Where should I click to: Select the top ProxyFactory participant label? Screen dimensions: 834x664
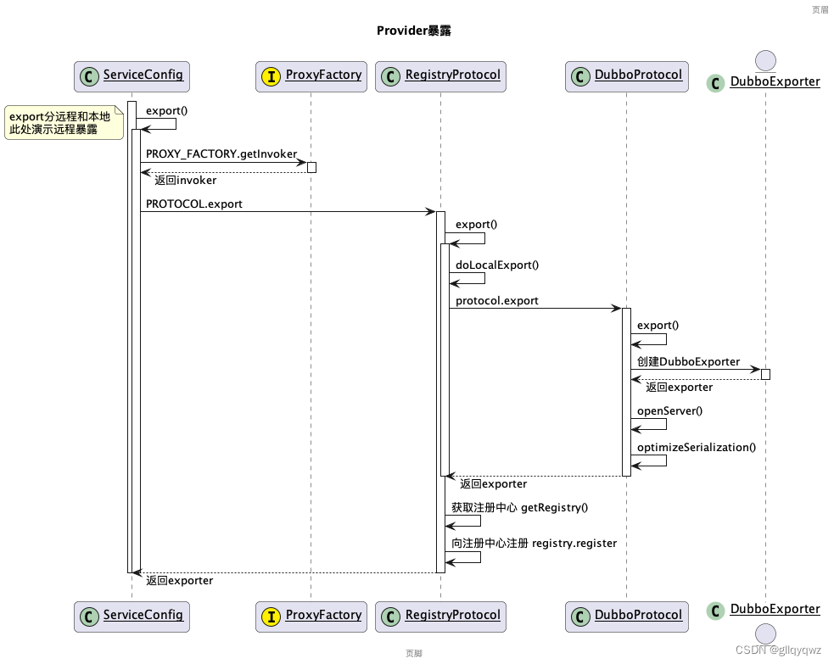pyautogui.click(x=323, y=75)
